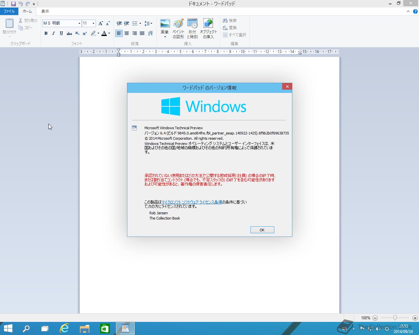Toggle Subscript formatting
The height and width of the screenshot is (335, 419).
[77, 33]
